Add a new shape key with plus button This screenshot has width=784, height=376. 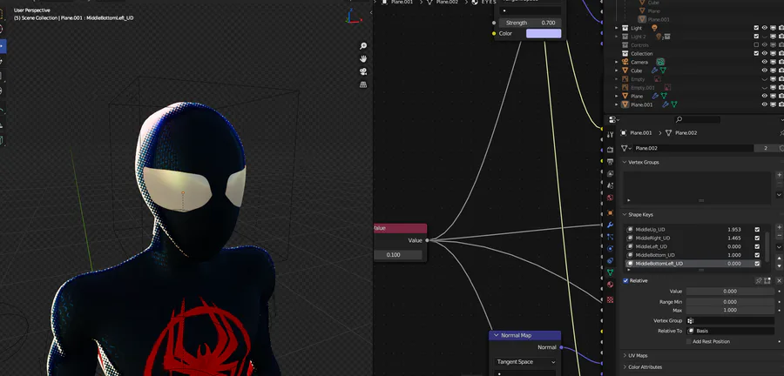point(779,228)
